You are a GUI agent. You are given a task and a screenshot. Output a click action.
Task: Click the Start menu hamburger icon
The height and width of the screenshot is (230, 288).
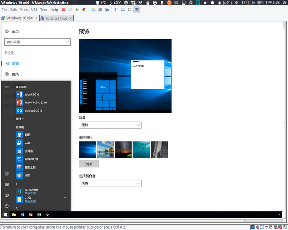point(6,87)
